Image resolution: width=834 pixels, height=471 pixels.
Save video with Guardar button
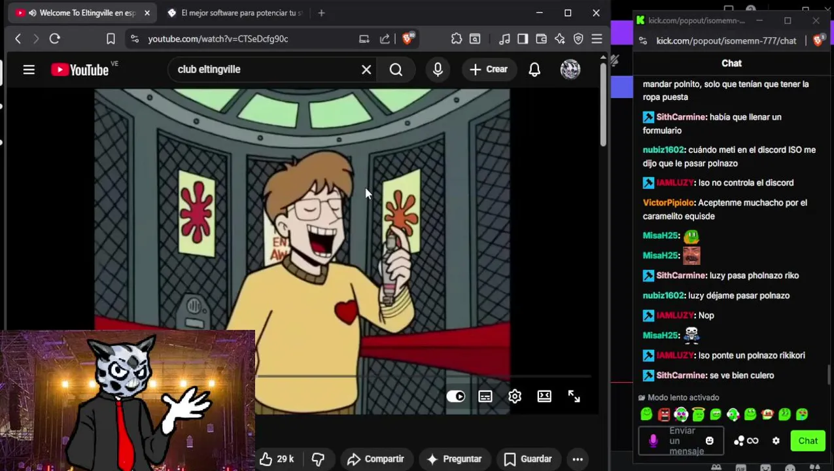529,459
